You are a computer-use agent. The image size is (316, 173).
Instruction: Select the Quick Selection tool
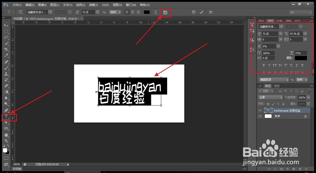pos(6,43)
